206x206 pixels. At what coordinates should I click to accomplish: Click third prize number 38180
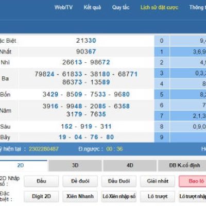pyautogui.click(x=100, y=74)
